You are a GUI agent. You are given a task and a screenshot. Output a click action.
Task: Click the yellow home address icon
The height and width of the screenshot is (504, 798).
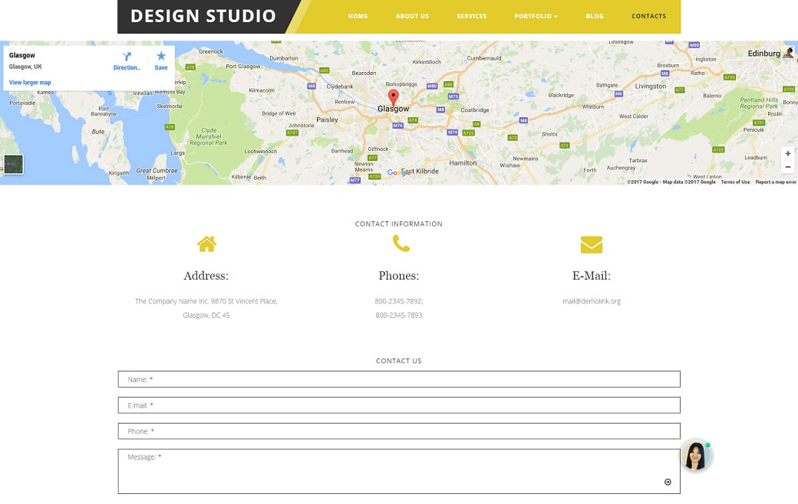point(206,244)
